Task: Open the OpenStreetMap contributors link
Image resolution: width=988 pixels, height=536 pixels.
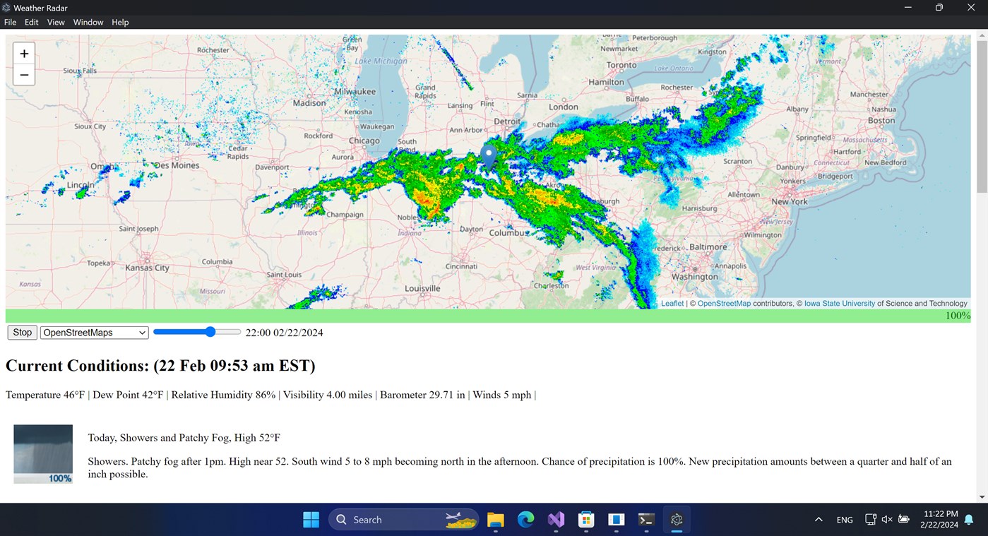Action: [x=724, y=303]
